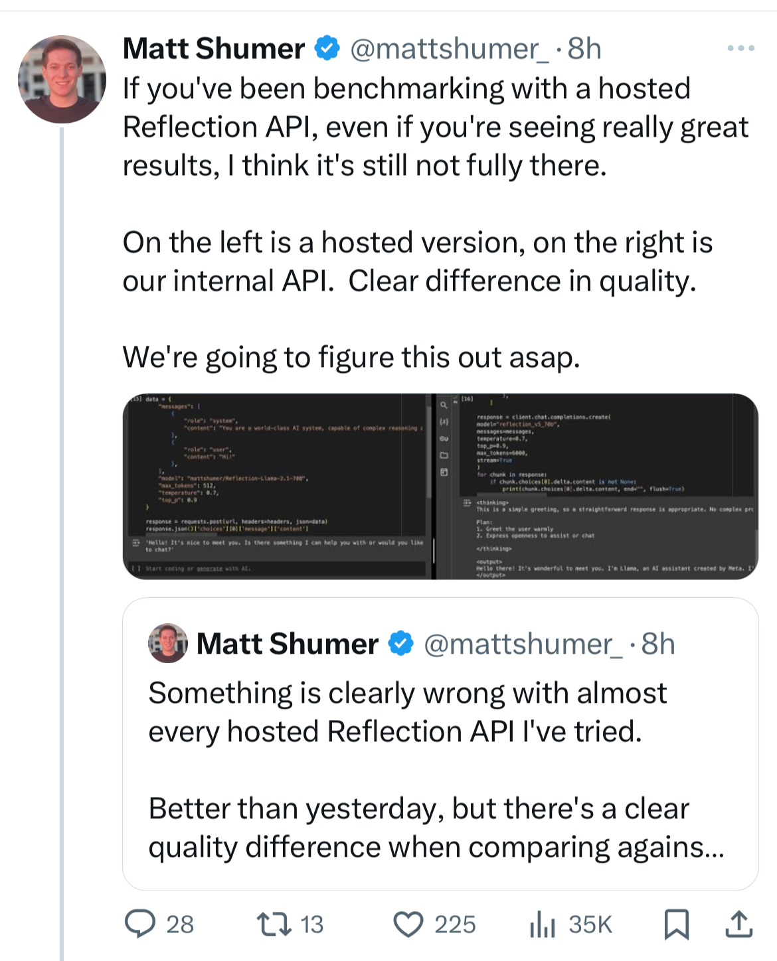Tap the repost arrows icon

coord(274,924)
